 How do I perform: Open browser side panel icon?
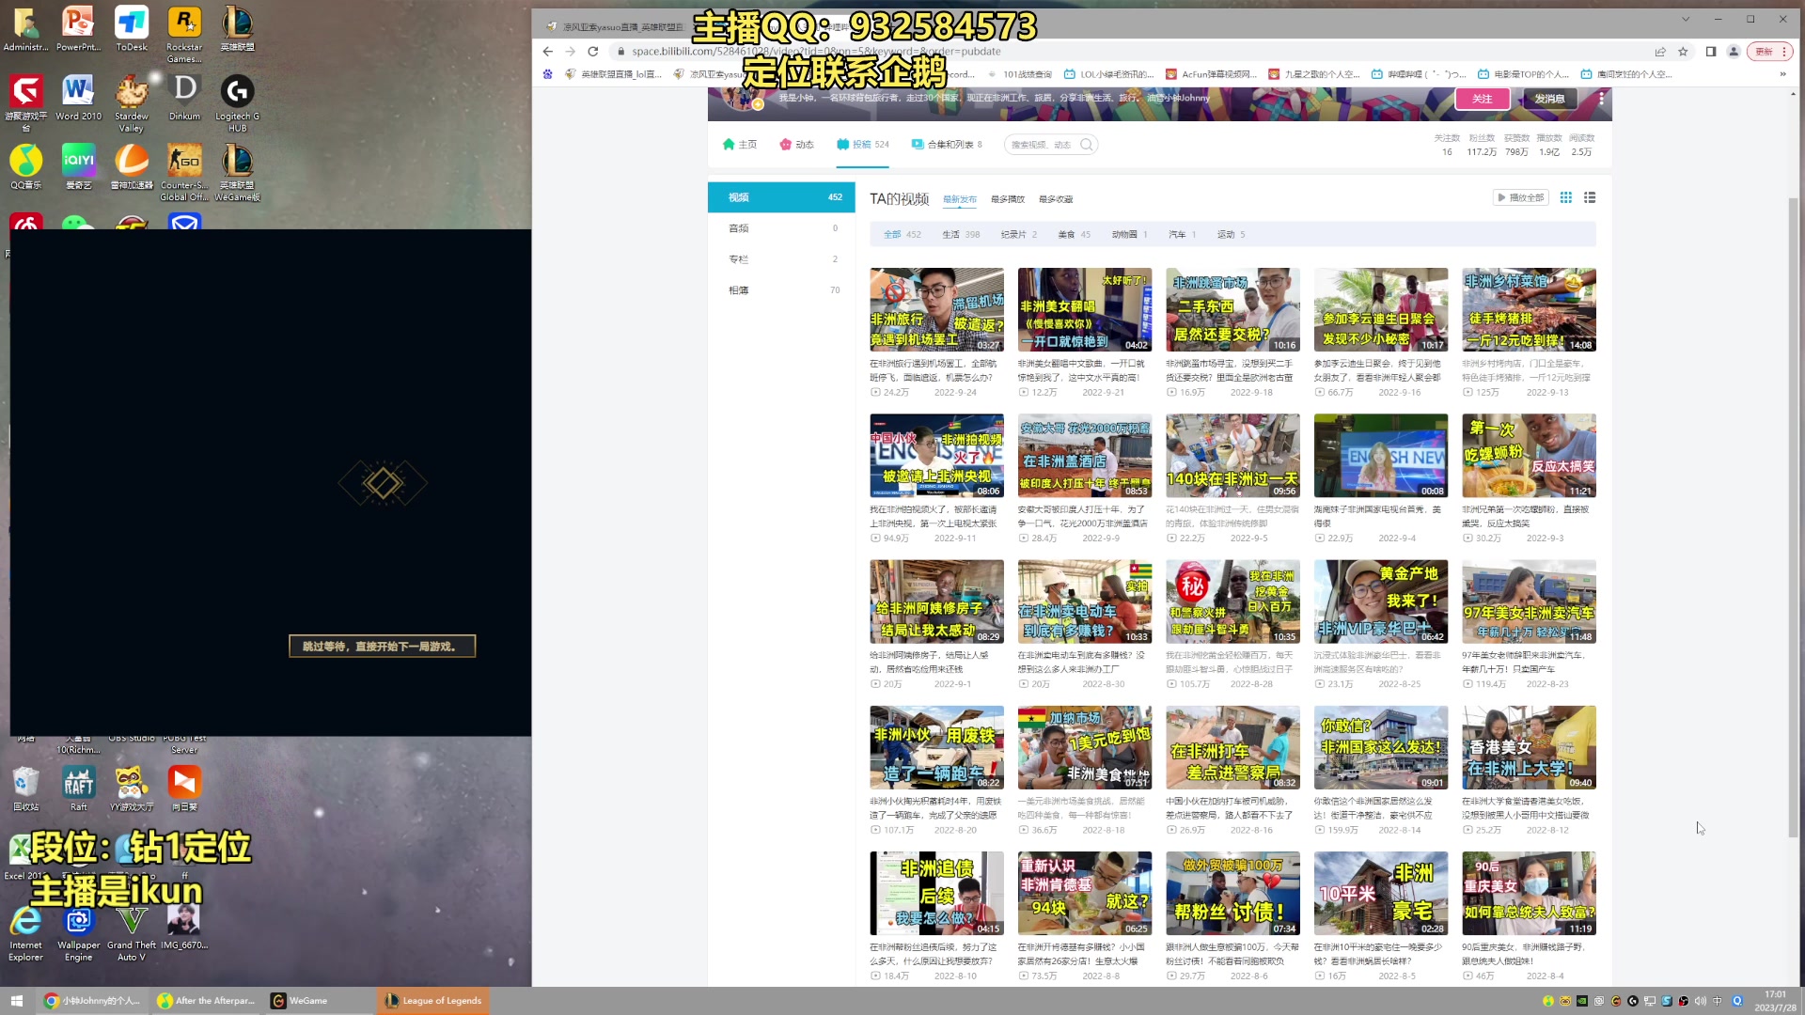pos(1711,52)
